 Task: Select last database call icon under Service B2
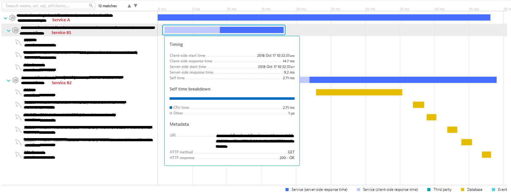tap(18, 155)
